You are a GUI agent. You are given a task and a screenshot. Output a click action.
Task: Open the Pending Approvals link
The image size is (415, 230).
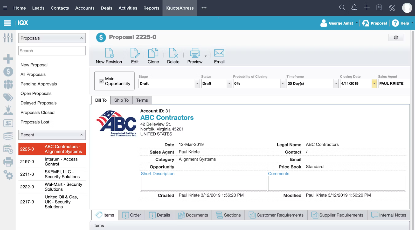[39, 84]
